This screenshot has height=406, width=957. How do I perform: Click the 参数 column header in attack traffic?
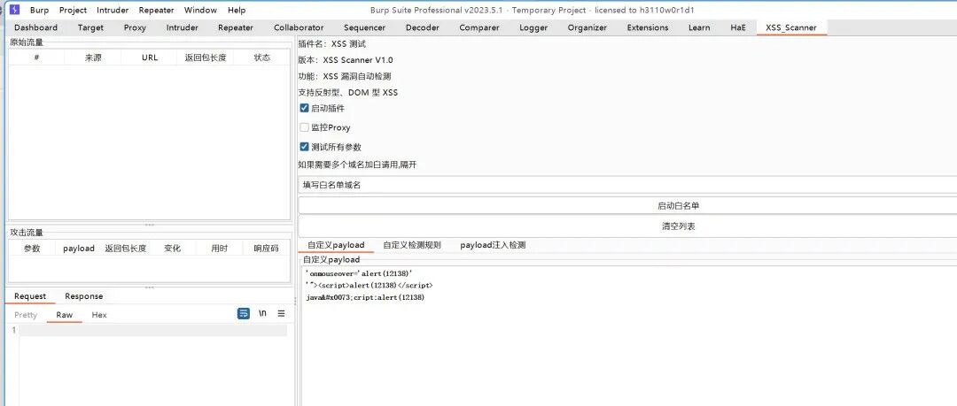pyautogui.click(x=32, y=248)
